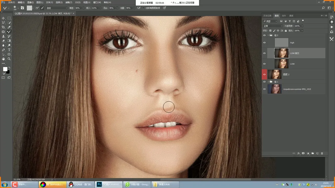Open the blend mode 正常 dropdown

pos(273,26)
